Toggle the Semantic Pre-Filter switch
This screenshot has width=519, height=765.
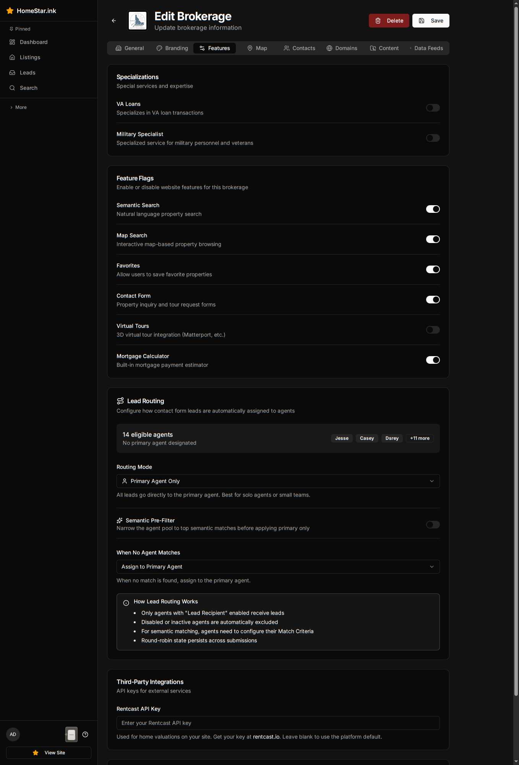[x=433, y=525]
